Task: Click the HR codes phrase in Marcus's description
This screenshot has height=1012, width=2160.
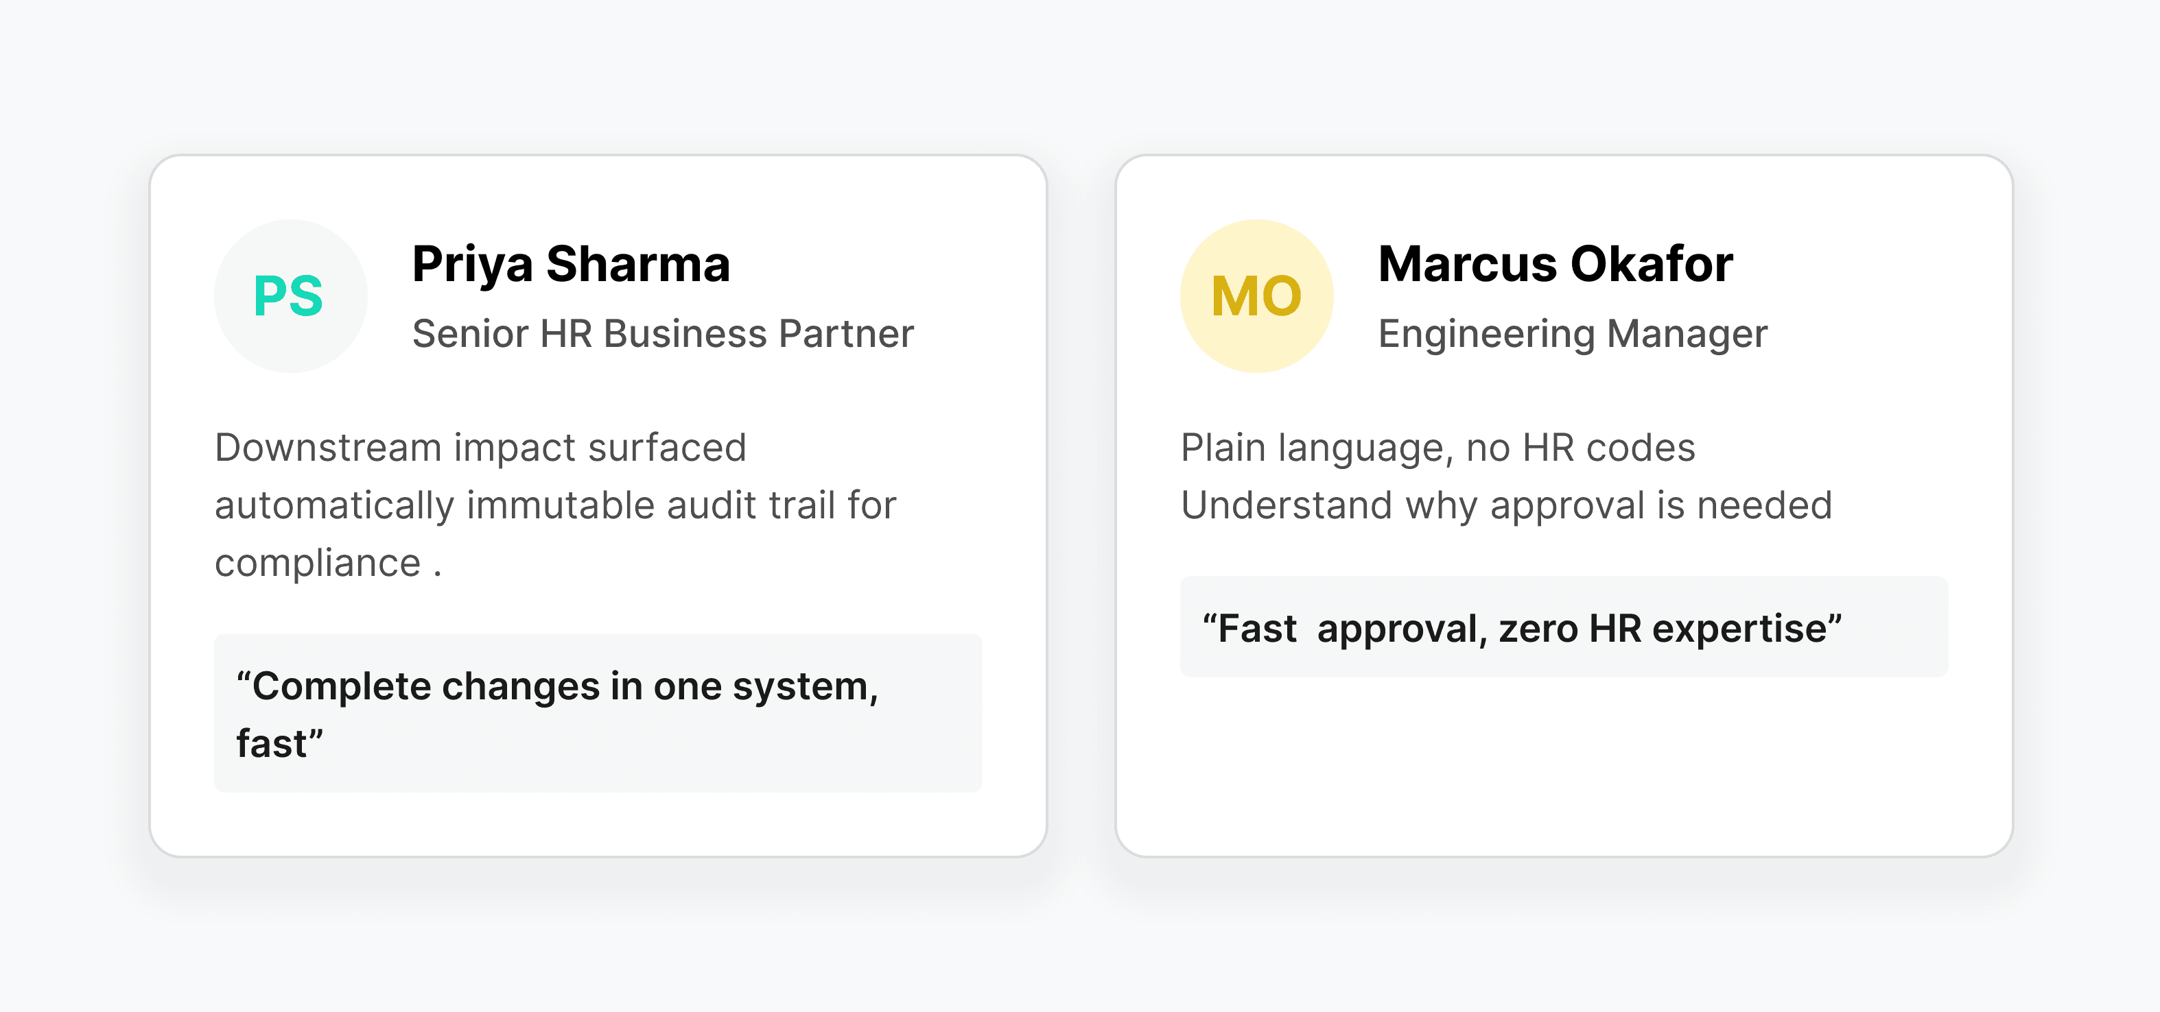Action: (1608, 447)
